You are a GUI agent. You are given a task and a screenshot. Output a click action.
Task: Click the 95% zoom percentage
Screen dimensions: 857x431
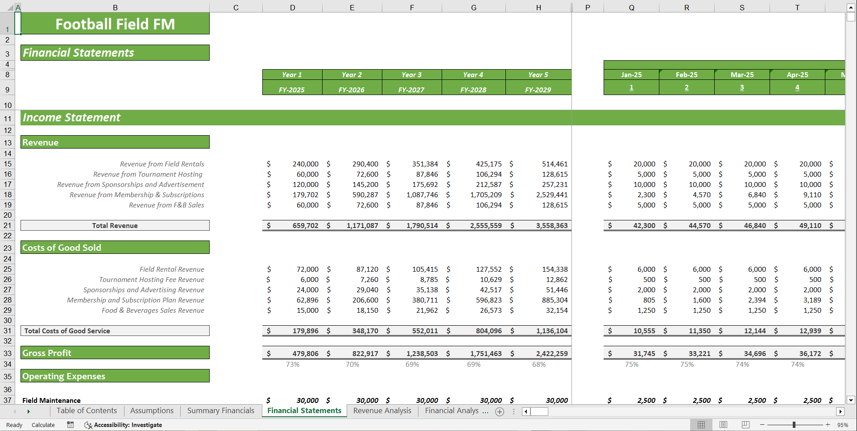click(x=842, y=425)
